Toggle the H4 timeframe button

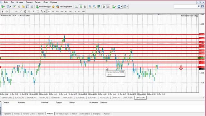[x=70, y=12]
